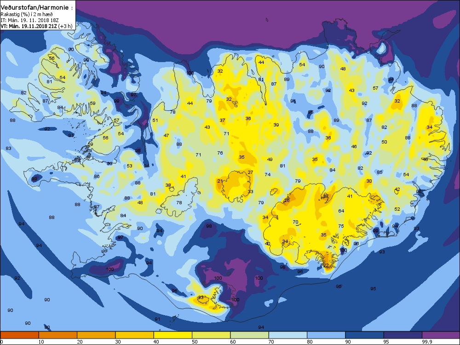Pick the 20–30 legend color swatch

(x=96, y=335)
